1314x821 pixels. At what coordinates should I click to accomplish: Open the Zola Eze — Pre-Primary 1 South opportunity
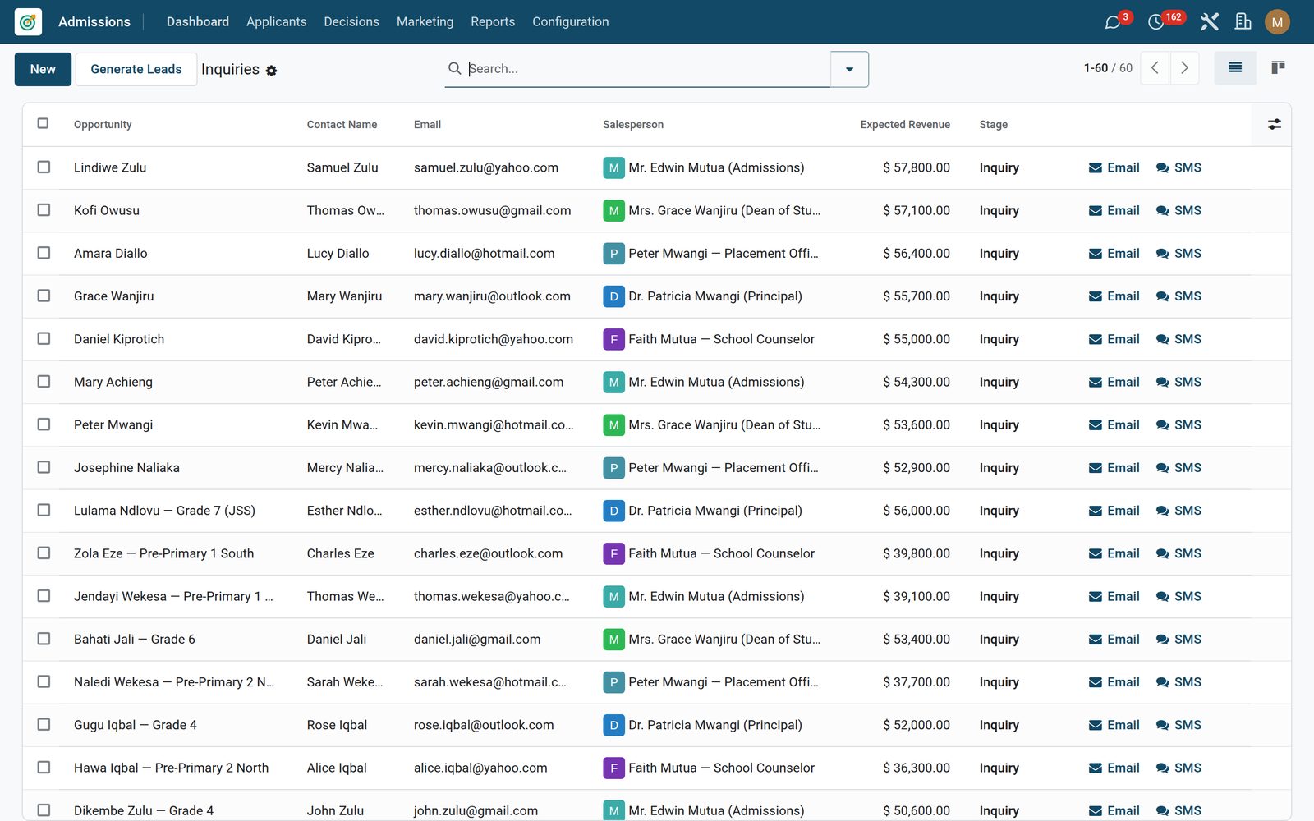(x=164, y=553)
